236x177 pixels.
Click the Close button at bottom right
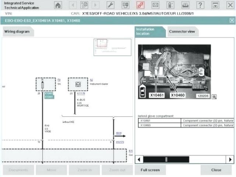pyautogui.click(x=216, y=170)
